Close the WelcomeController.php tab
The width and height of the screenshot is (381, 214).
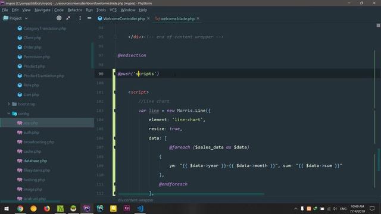[148, 18]
